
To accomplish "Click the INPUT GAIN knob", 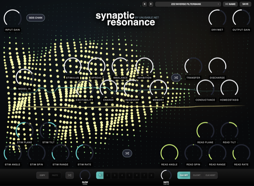I will 12,18.
